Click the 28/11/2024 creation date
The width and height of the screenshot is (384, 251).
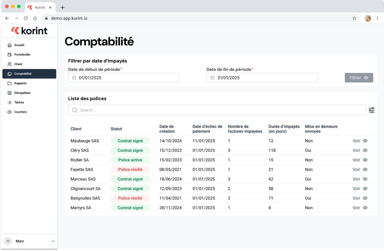coord(170,208)
